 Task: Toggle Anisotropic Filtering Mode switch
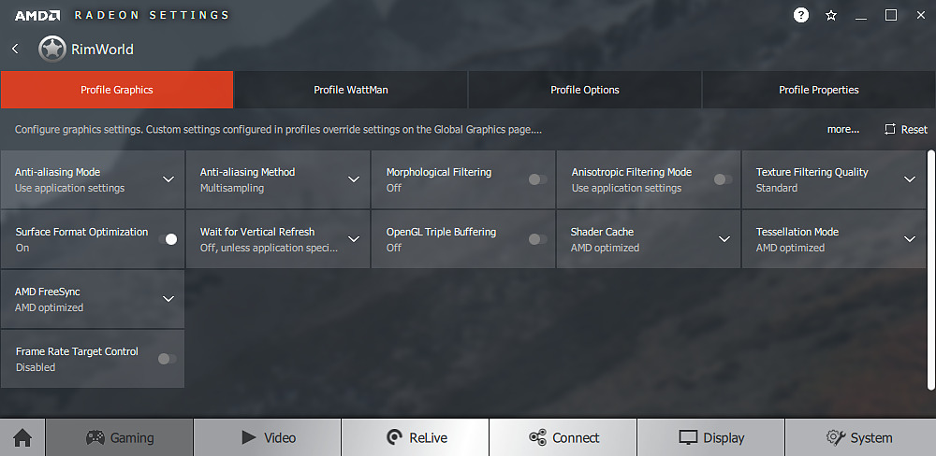[x=723, y=179]
